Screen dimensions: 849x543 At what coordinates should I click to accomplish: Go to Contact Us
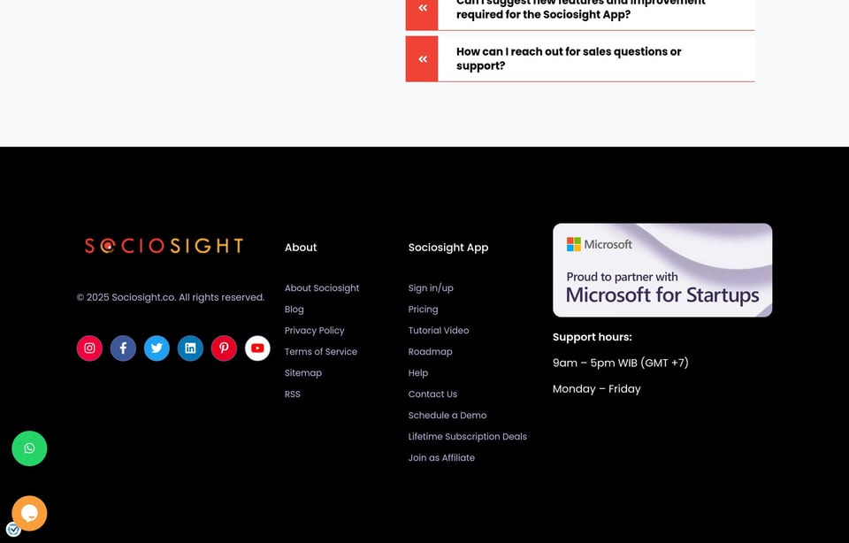click(x=432, y=394)
